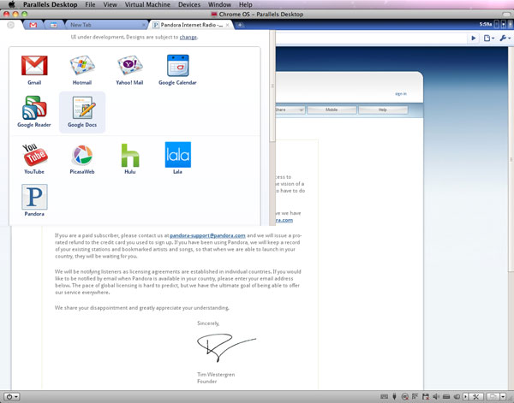Open a new tab with plus button

240,25
